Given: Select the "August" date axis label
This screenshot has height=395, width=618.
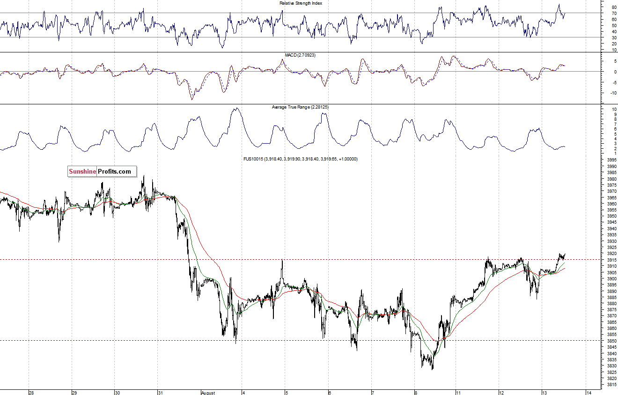Looking at the screenshot, I should click(209, 392).
